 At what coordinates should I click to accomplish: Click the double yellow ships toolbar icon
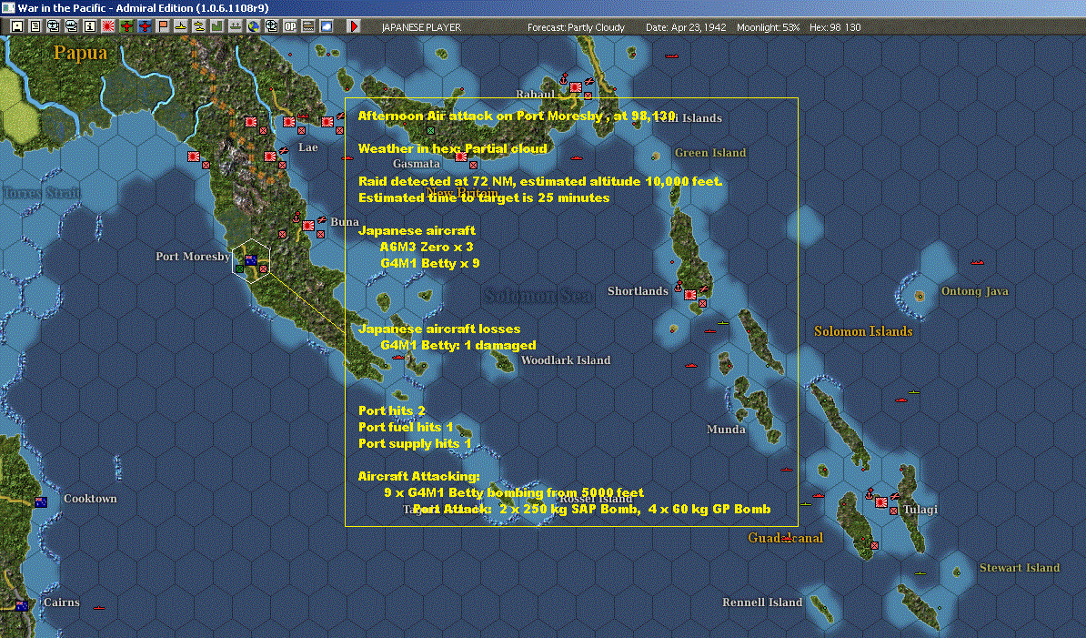(199, 26)
